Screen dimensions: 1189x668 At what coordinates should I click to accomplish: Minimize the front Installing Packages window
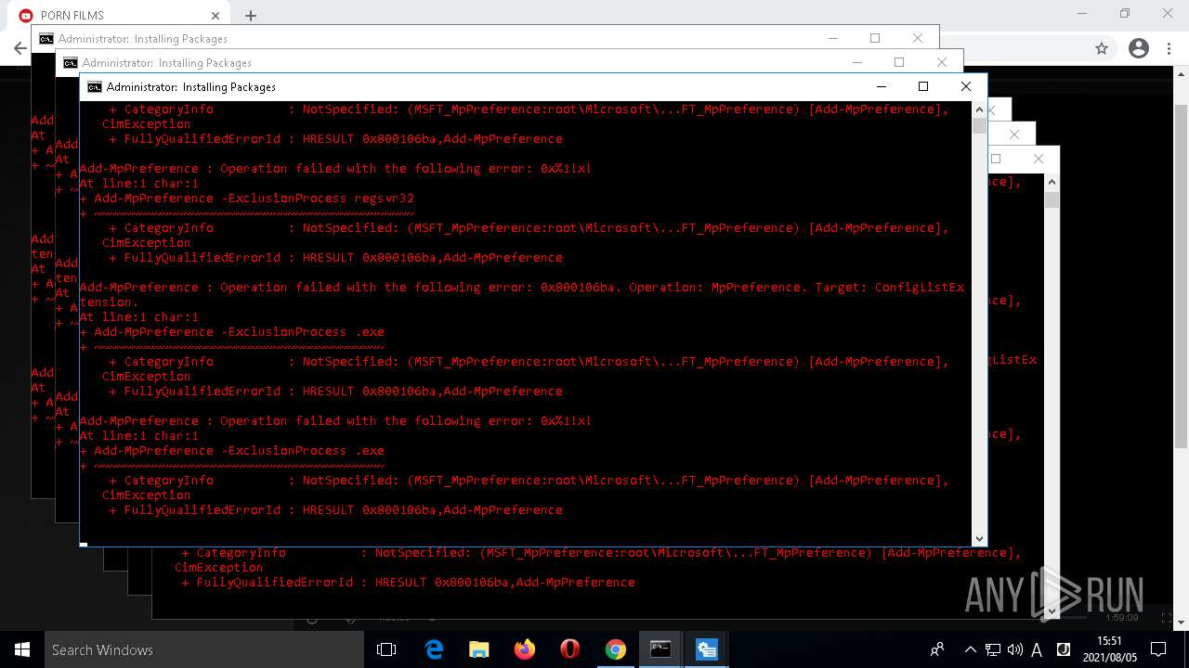pos(881,86)
